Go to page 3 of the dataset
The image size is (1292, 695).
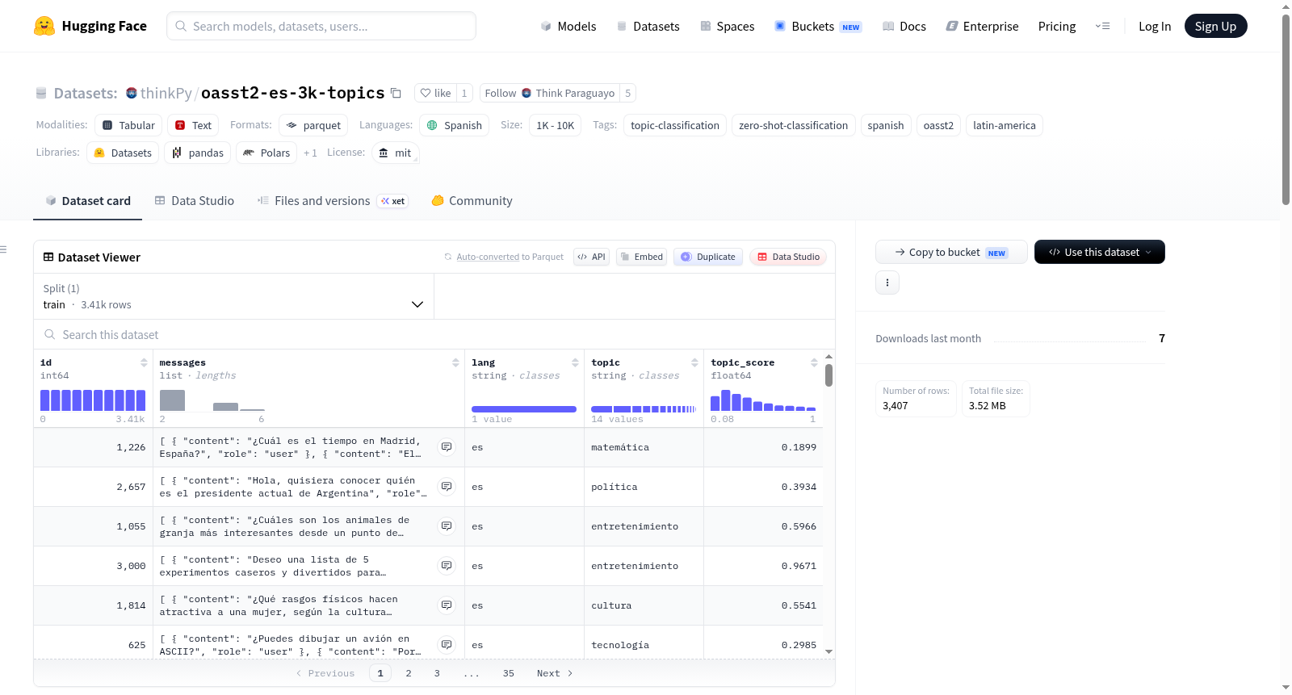pos(437,673)
